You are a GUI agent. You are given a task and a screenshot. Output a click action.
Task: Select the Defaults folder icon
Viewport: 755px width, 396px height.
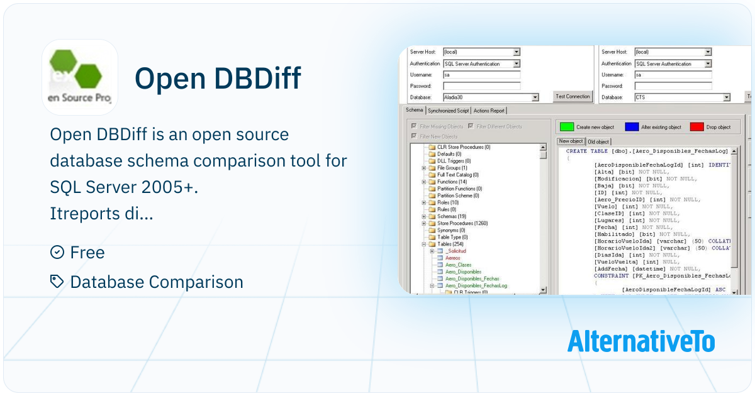(432, 154)
